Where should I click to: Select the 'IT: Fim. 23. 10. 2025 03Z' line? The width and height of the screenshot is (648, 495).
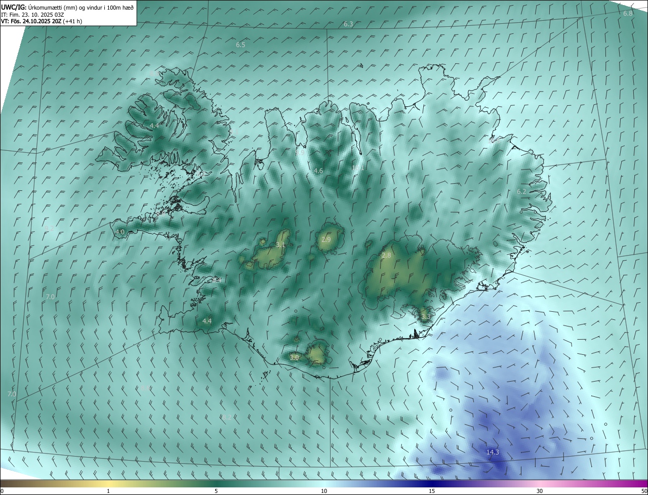(x=32, y=15)
